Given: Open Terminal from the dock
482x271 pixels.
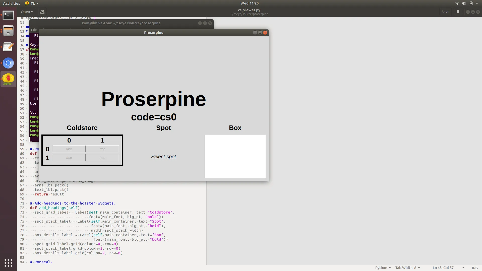Looking at the screenshot, I should pyautogui.click(x=8, y=15).
